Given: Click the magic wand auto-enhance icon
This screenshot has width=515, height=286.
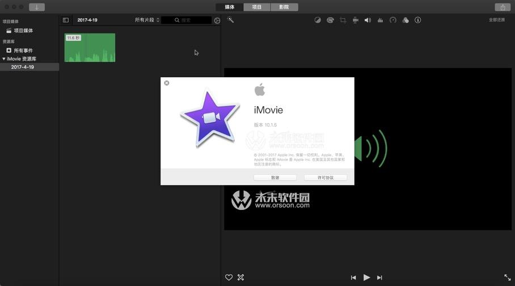Looking at the screenshot, I should pyautogui.click(x=230, y=20).
